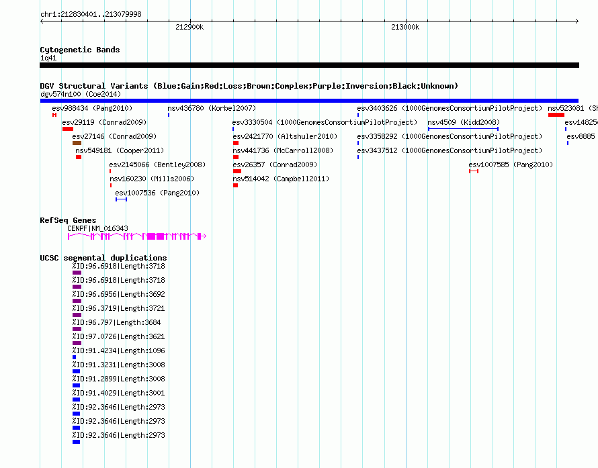The image size is (598, 468).
Task: Open the DGV Structural Variants track title
Action: tap(249, 86)
